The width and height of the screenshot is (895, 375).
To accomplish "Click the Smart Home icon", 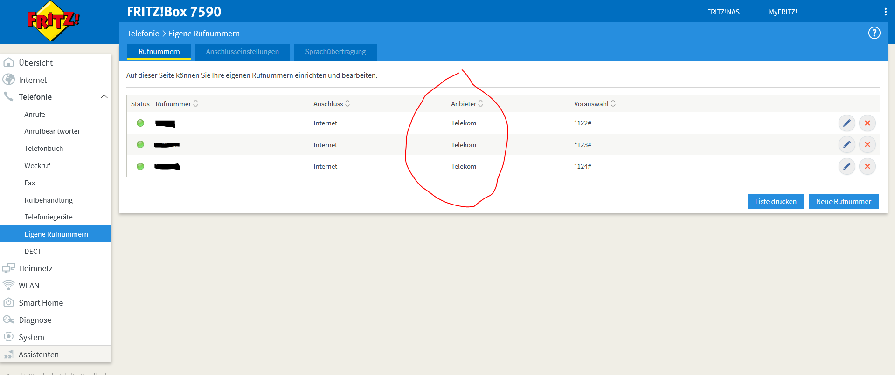I will tap(8, 302).
